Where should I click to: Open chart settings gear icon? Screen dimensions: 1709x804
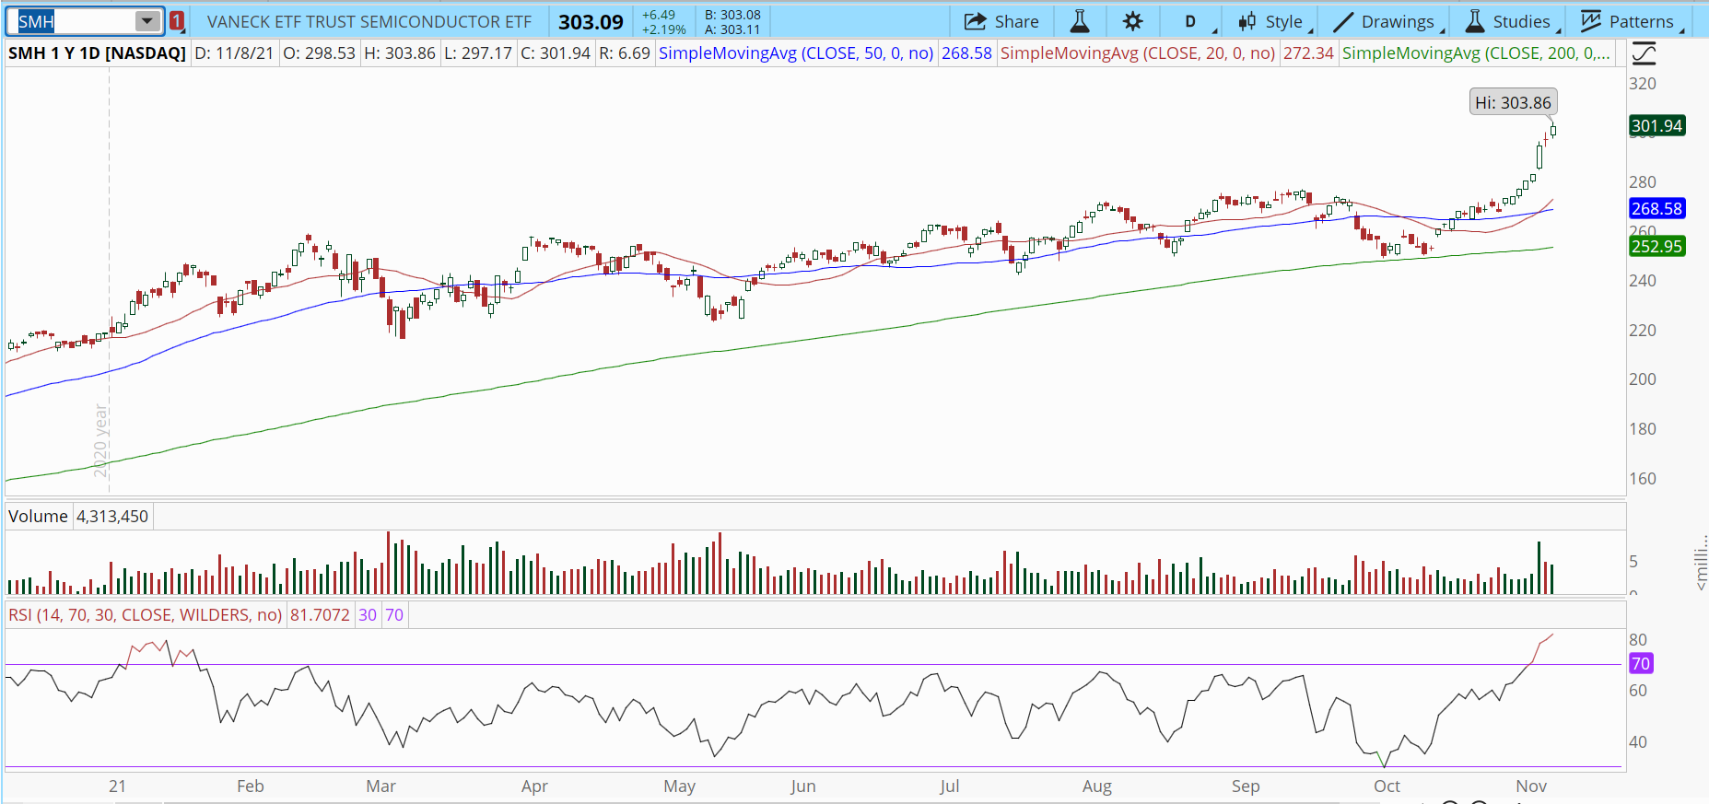pyautogui.click(x=1133, y=21)
